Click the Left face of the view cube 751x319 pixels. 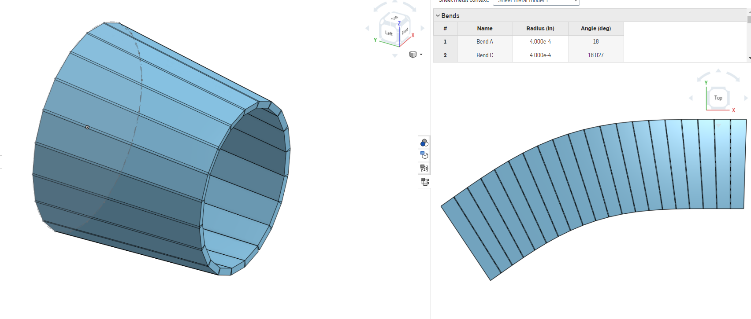pos(388,33)
